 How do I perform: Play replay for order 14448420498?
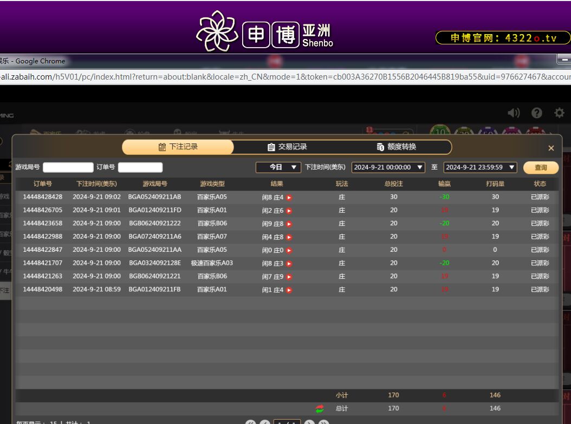[289, 290]
